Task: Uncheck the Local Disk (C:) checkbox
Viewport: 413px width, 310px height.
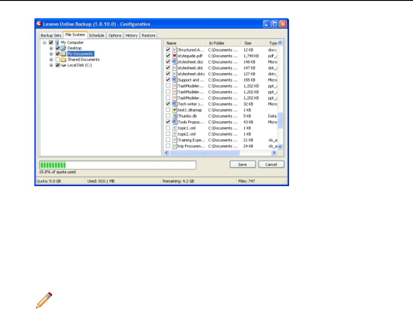Action: (x=57, y=65)
